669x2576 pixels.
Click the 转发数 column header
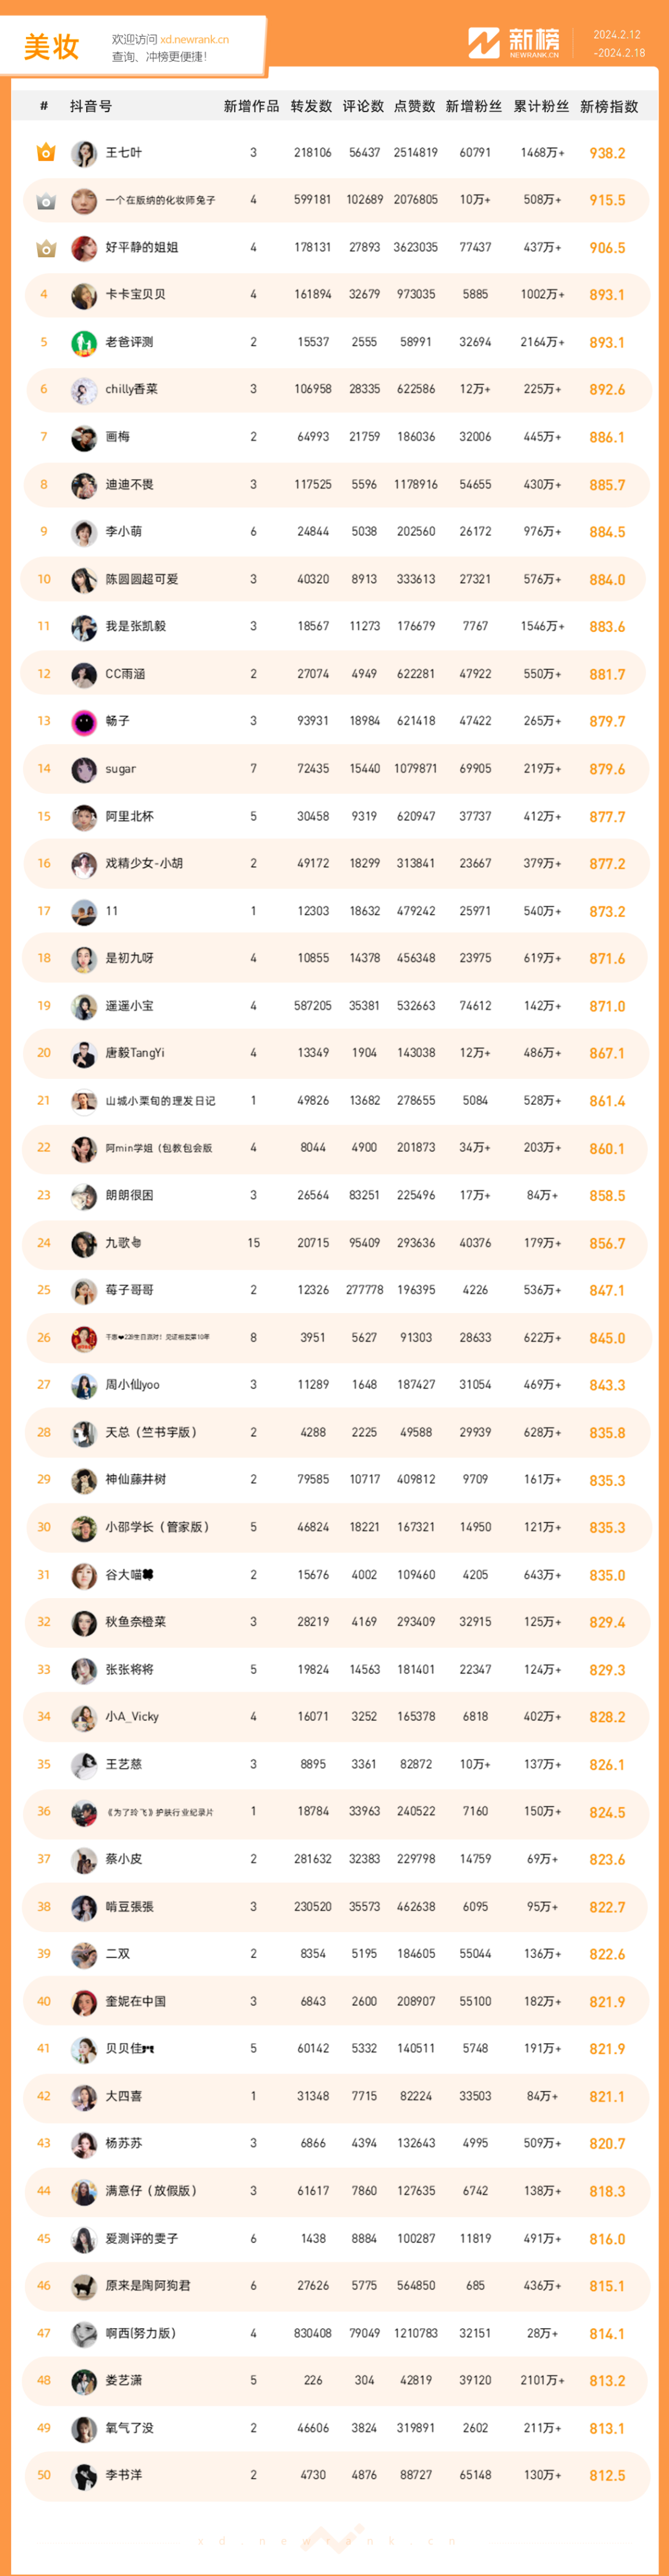311,106
